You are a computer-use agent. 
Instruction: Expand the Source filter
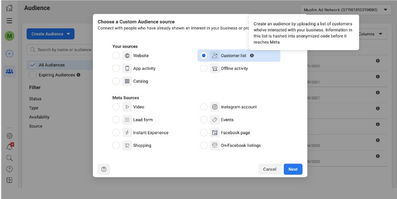click(36, 126)
